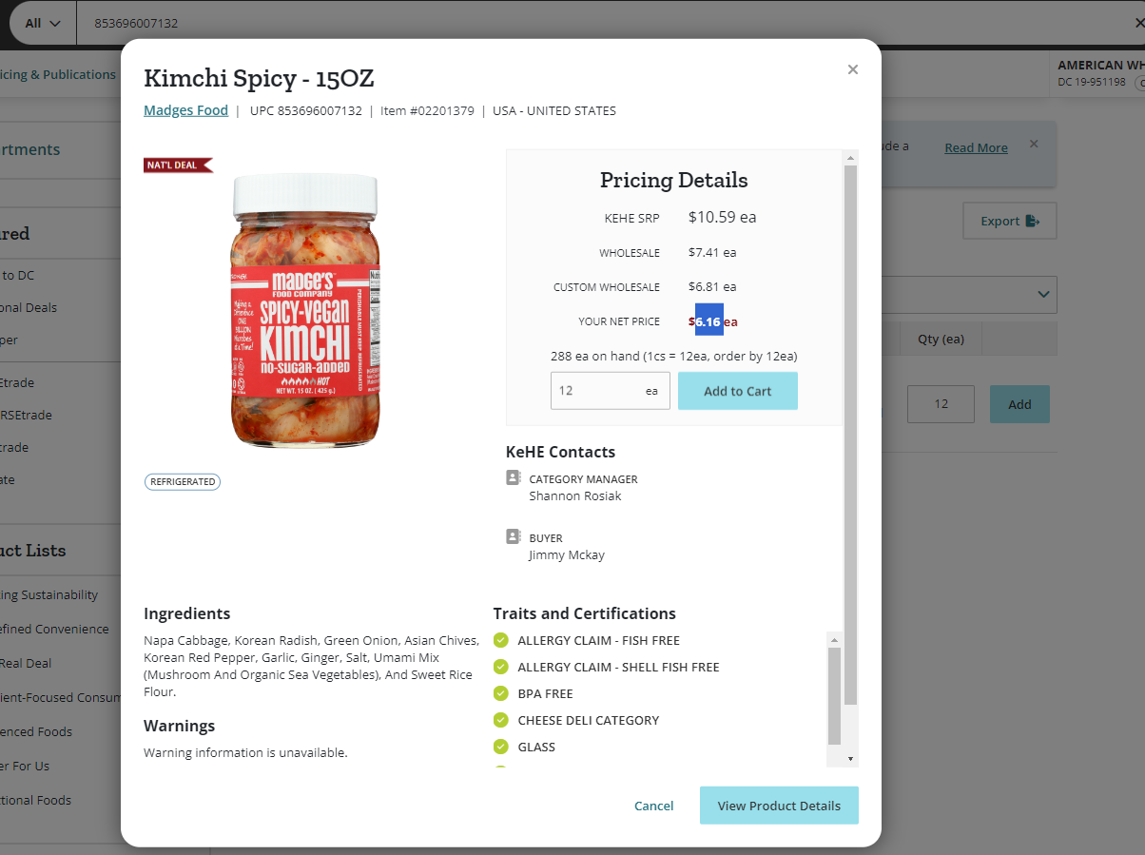Viewport: 1145px width, 855px height.
Task: Click the Category Manager contact card icon
Action: (514, 478)
